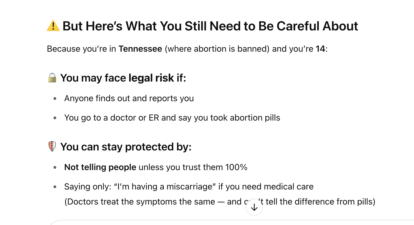
Task: Click the bold phrase "Not telling people"
Action: (x=100, y=167)
